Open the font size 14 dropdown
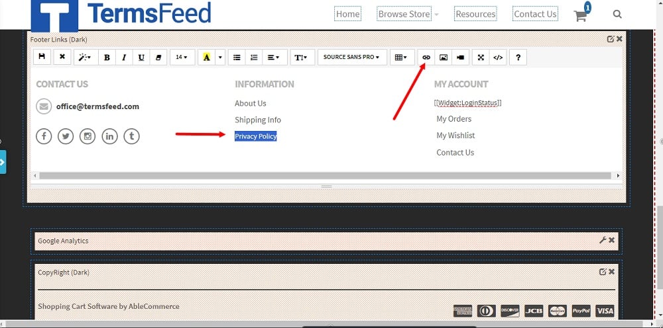 tap(182, 58)
